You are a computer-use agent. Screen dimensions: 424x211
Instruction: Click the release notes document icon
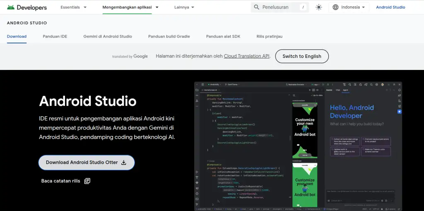[87, 181]
